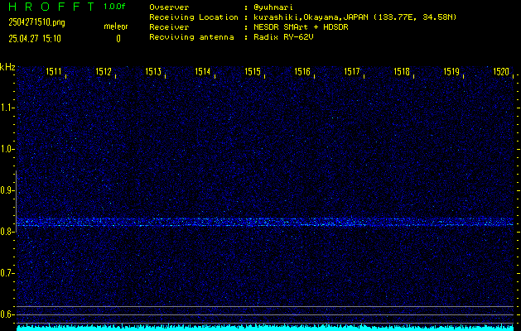
Task: Select the filename 2504271510.png
Action: (x=36, y=23)
